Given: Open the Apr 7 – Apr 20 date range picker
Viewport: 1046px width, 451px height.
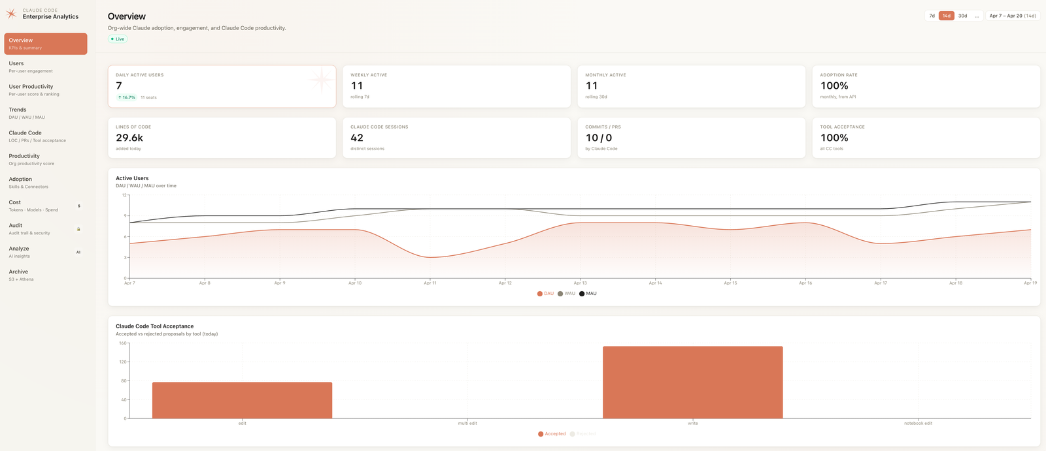Looking at the screenshot, I should pos(1013,16).
